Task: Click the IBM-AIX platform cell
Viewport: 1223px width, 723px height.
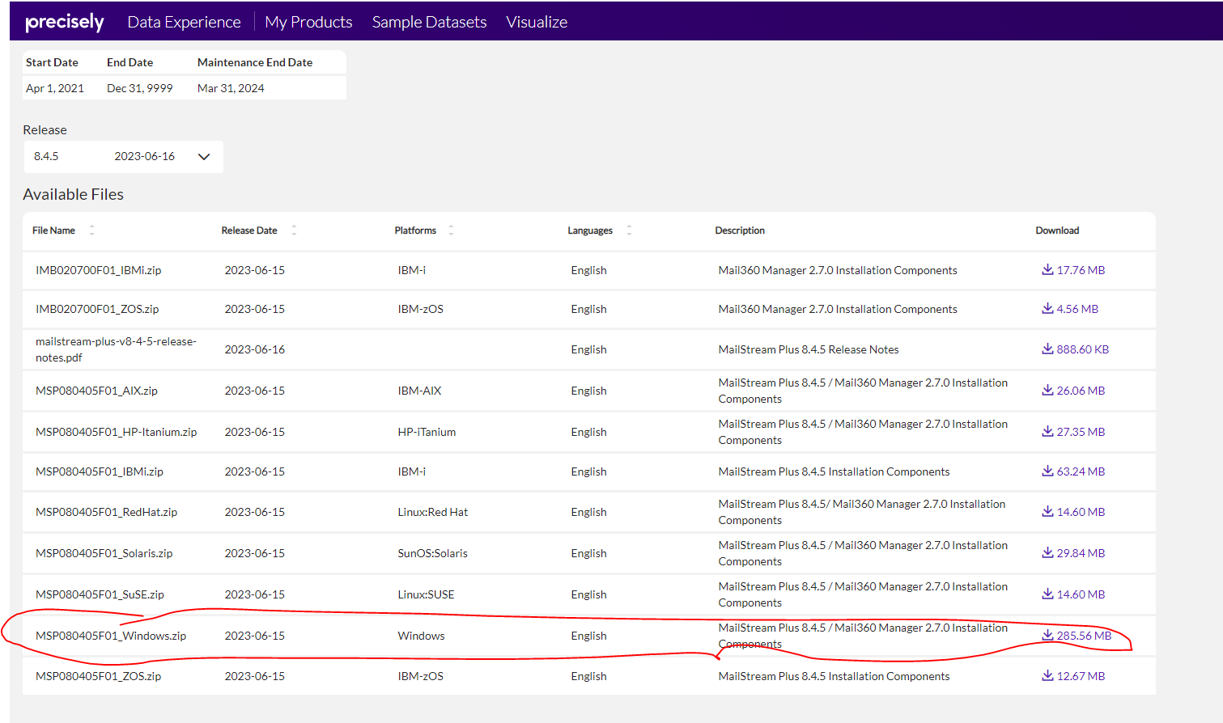Action: pyautogui.click(x=419, y=391)
